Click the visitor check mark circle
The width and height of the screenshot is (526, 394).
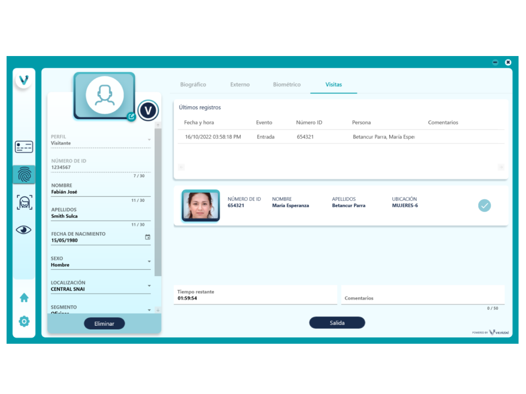(484, 205)
